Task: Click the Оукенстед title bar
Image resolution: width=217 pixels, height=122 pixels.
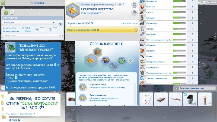Action: [x=38, y=3]
